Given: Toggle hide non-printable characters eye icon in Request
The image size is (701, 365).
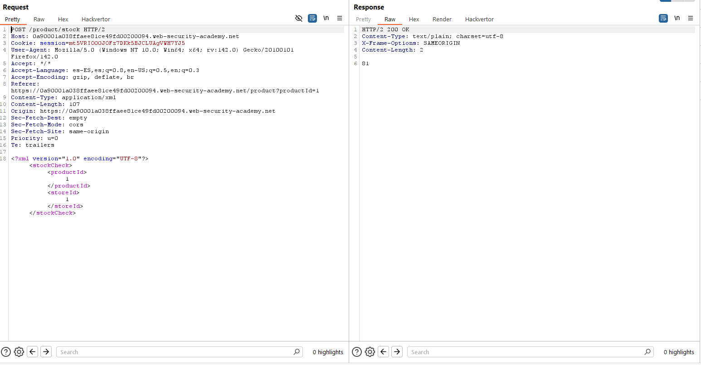Looking at the screenshot, I should pyautogui.click(x=299, y=19).
